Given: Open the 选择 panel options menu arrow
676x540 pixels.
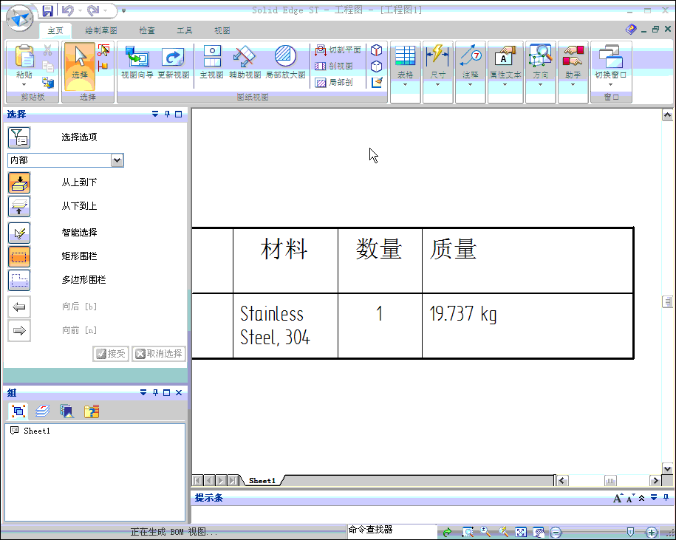Looking at the screenshot, I should [x=155, y=115].
